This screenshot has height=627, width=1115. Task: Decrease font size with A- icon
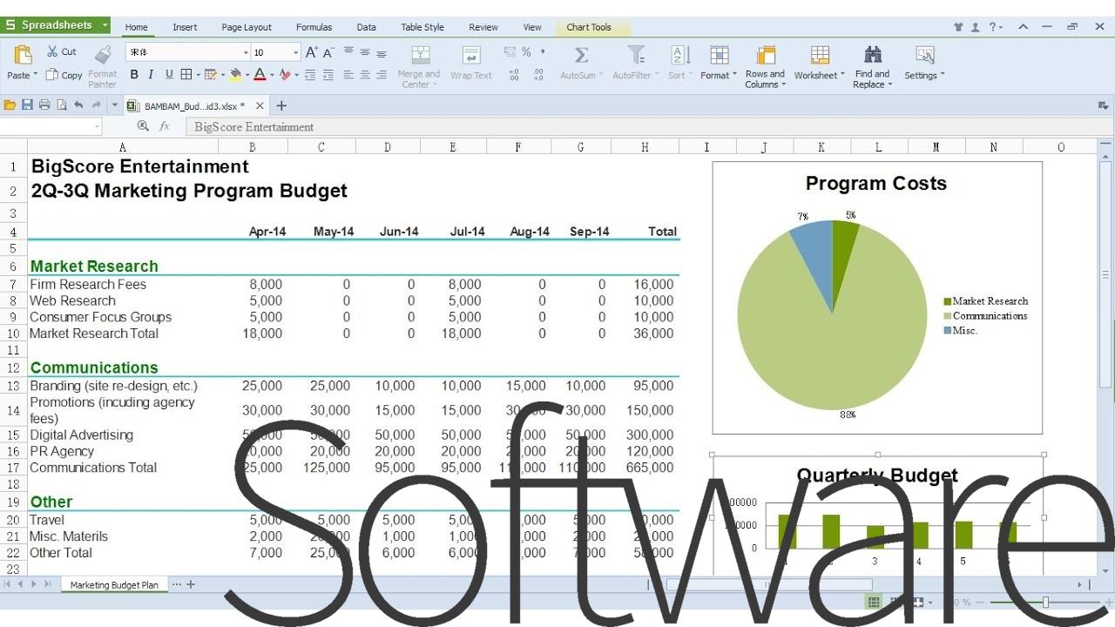pos(328,52)
